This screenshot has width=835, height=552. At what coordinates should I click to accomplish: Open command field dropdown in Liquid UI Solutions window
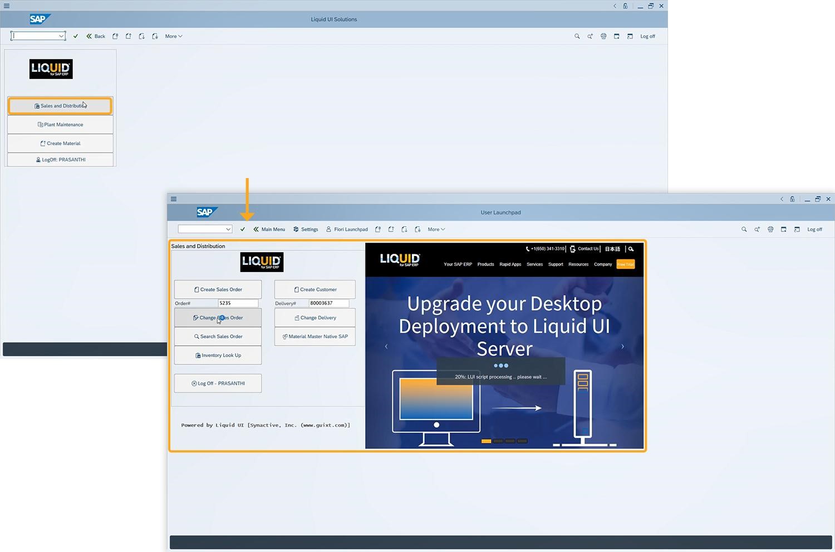tap(61, 36)
